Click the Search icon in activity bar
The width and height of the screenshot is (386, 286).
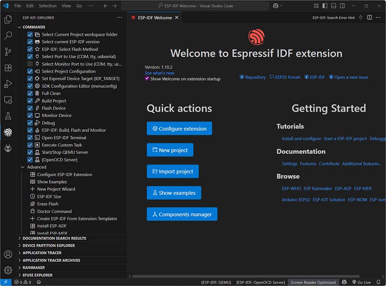pyautogui.click(x=8, y=36)
